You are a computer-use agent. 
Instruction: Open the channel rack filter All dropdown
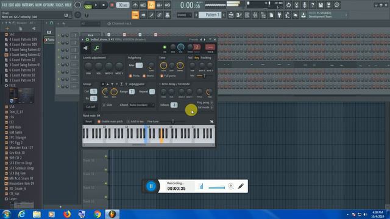[90, 24]
